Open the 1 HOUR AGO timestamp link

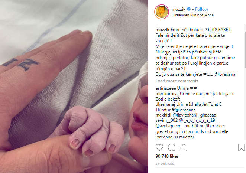[165, 164]
